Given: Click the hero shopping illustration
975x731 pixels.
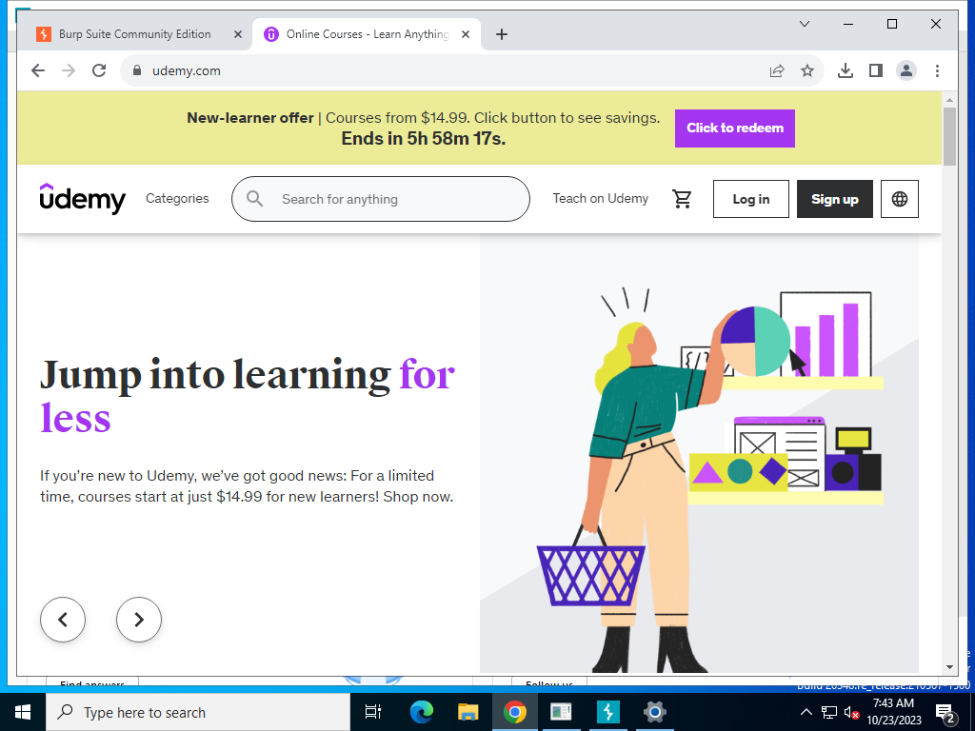Looking at the screenshot, I should click(x=699, y=453).
